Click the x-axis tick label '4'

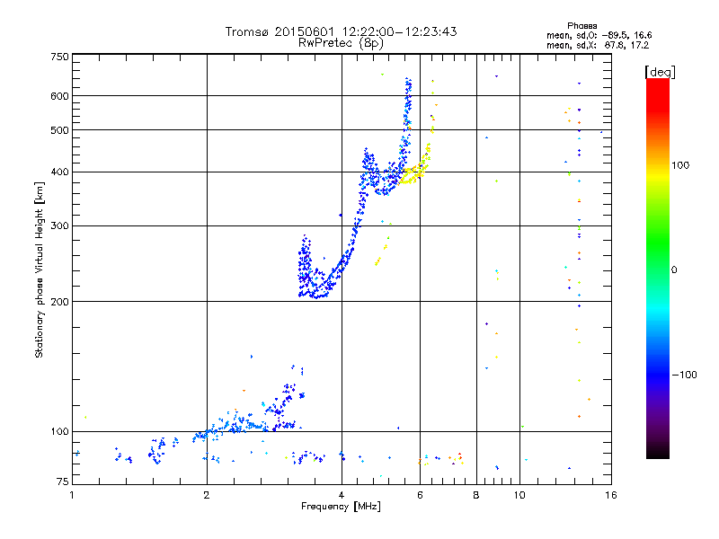342,495
